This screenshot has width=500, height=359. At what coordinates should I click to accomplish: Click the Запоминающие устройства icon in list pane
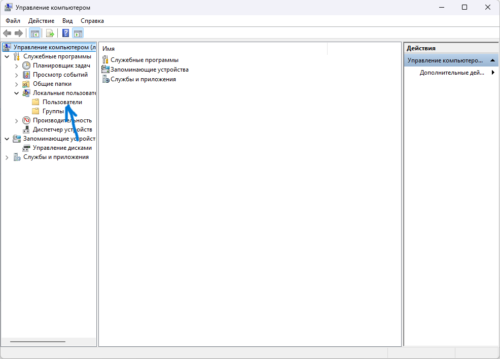tap(105, 69)
